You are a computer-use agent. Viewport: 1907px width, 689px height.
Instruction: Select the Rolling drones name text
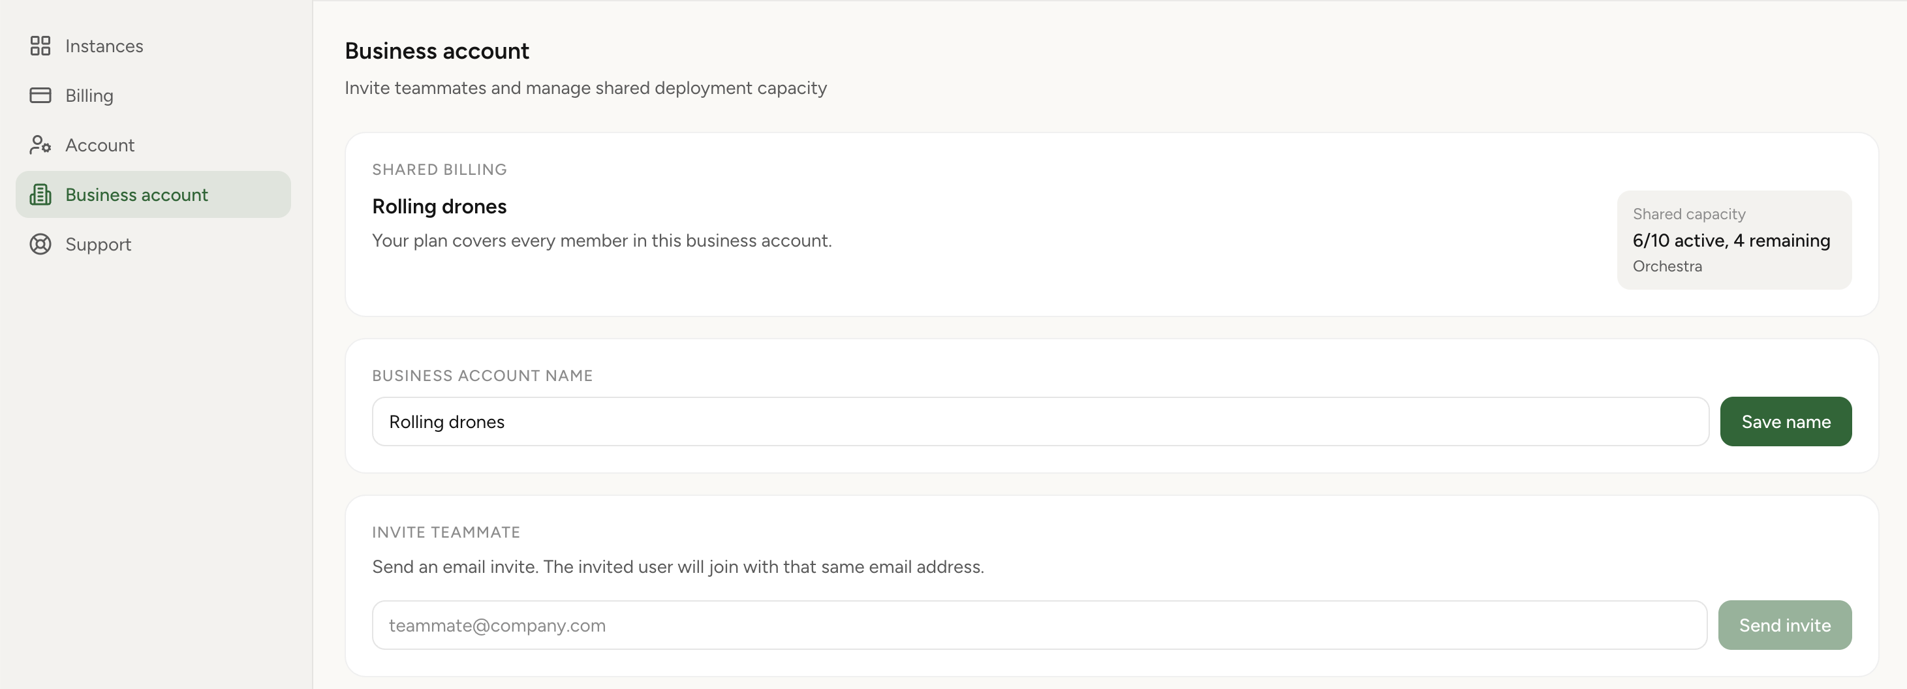(446, 421)
